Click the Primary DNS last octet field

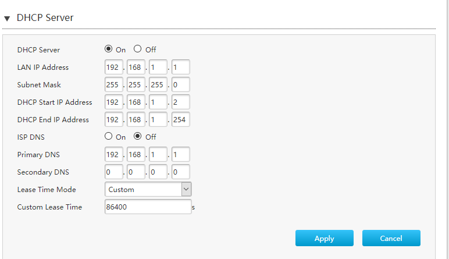tap(180, 154)
